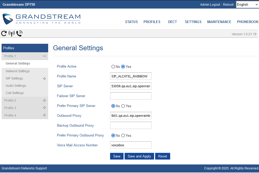Open the DECT menu
This screenshot has height=173, width=259.
[172, 22]
